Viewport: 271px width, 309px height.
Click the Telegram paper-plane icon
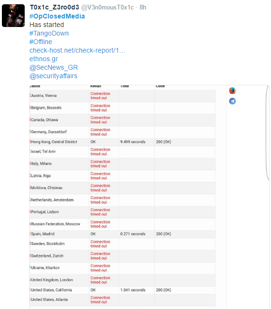[x=232, y=101]
